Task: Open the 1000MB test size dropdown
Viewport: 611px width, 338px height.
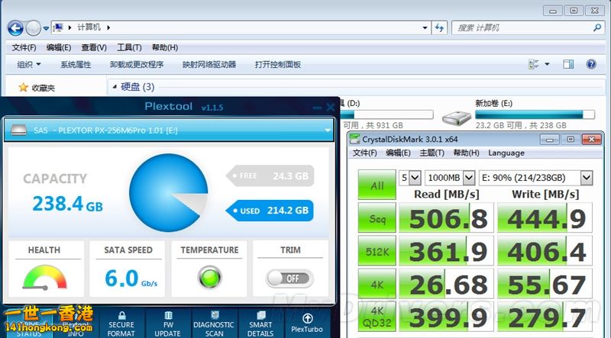Action: pyautogui.click(x=469, y=178)
